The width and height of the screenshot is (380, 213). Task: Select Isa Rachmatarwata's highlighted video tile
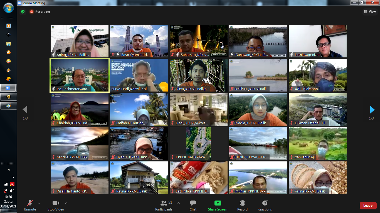click(x=80, y=75)
